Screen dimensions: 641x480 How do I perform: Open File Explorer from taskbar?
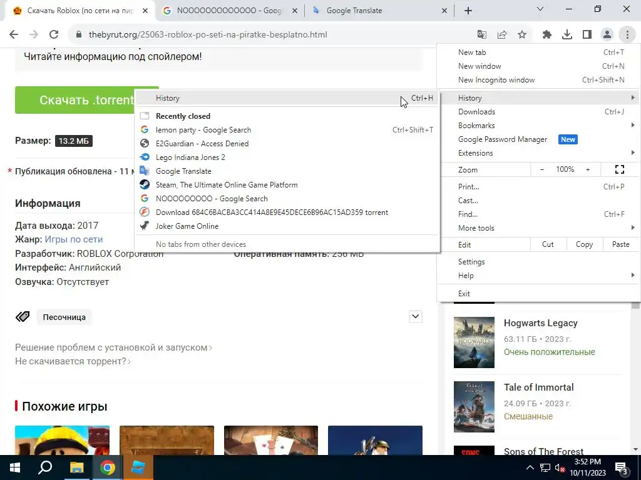pos(76,467)
